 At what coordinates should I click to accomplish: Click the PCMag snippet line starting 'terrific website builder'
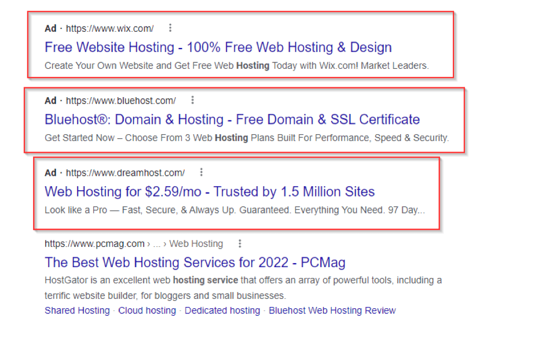click(x=165, y=295)
